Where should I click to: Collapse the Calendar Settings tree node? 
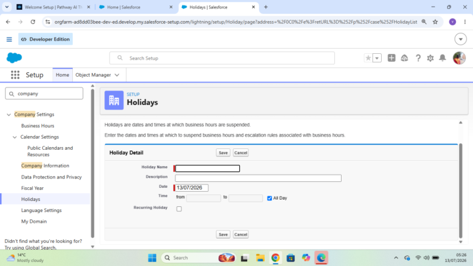click(x=14, y=137)
